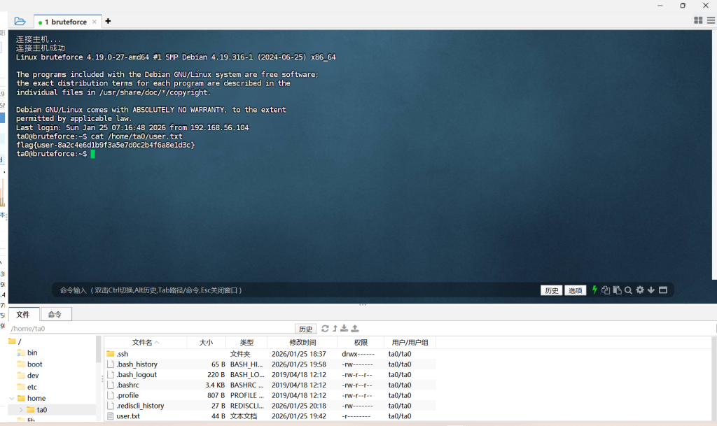The height and width of the screenshot is (426, 717).
Task: Add a new session tab with plus
Action: (108, 21)
